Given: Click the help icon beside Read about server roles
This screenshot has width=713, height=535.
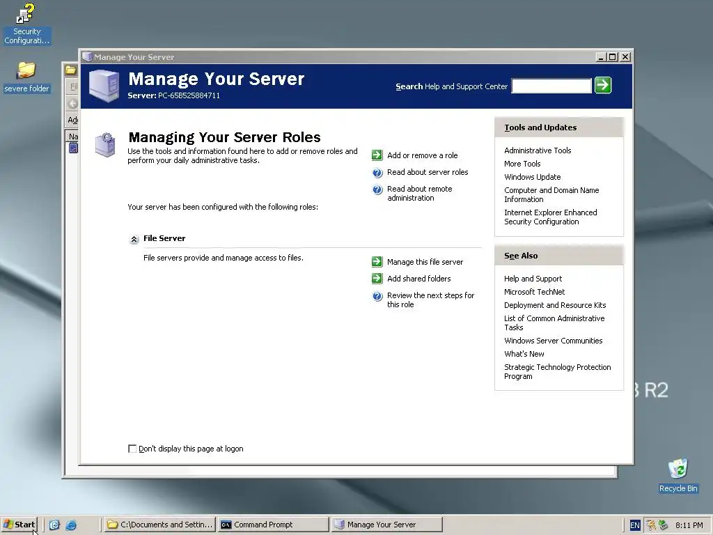Looking at the screenshot, I should [377, 173].
